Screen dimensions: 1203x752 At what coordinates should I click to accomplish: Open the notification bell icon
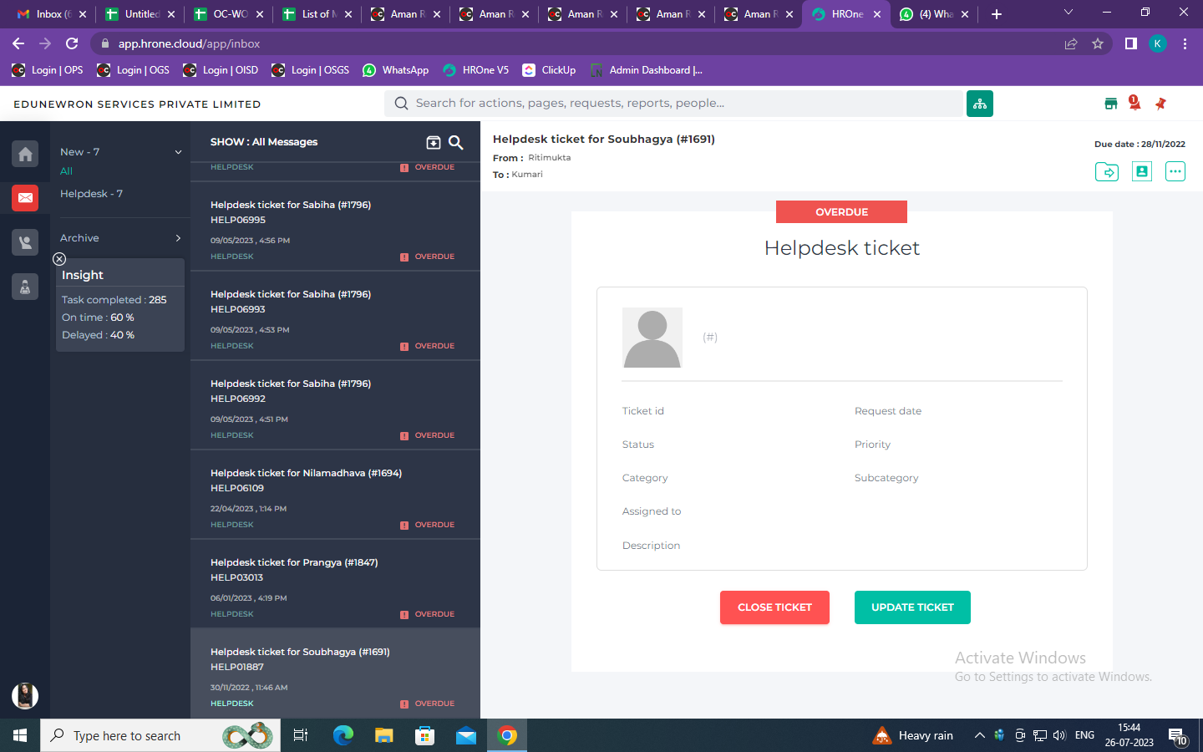click(x=1134, y=103)
